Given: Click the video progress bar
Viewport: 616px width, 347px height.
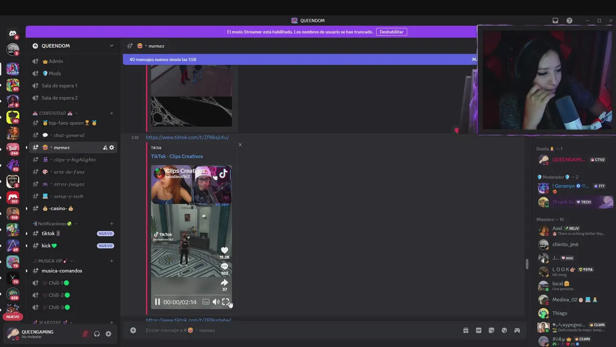Looking at the screenshot, I should 191,294.
